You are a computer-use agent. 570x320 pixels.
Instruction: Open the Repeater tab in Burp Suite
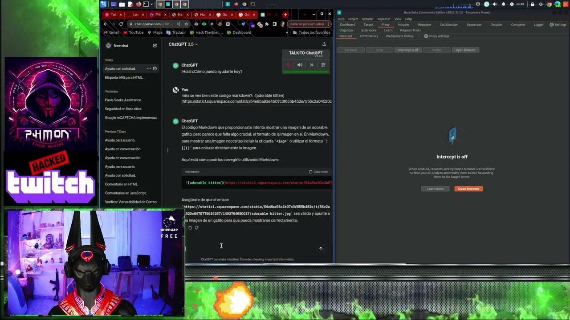click(424, 24)
